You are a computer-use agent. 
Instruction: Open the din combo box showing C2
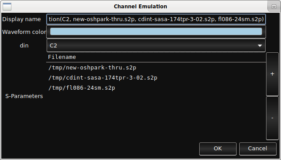156,46
